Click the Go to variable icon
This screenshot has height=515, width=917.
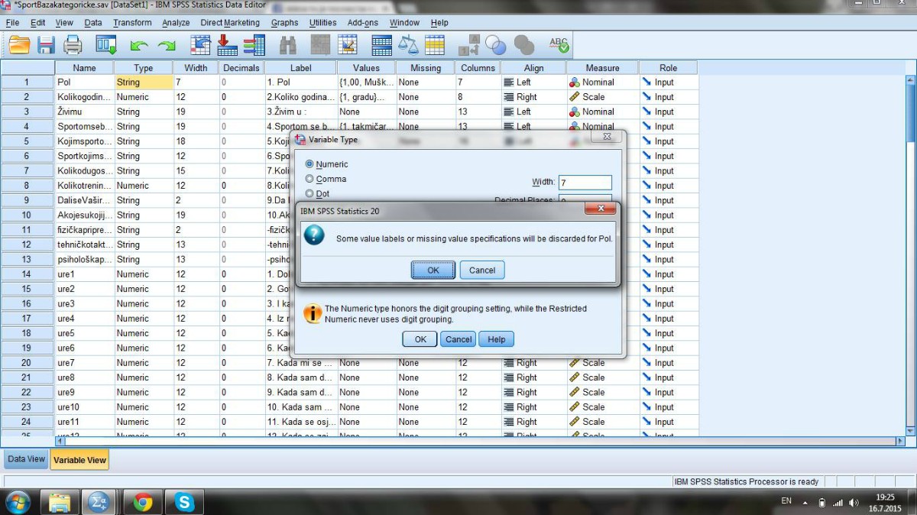coord(227,45)
